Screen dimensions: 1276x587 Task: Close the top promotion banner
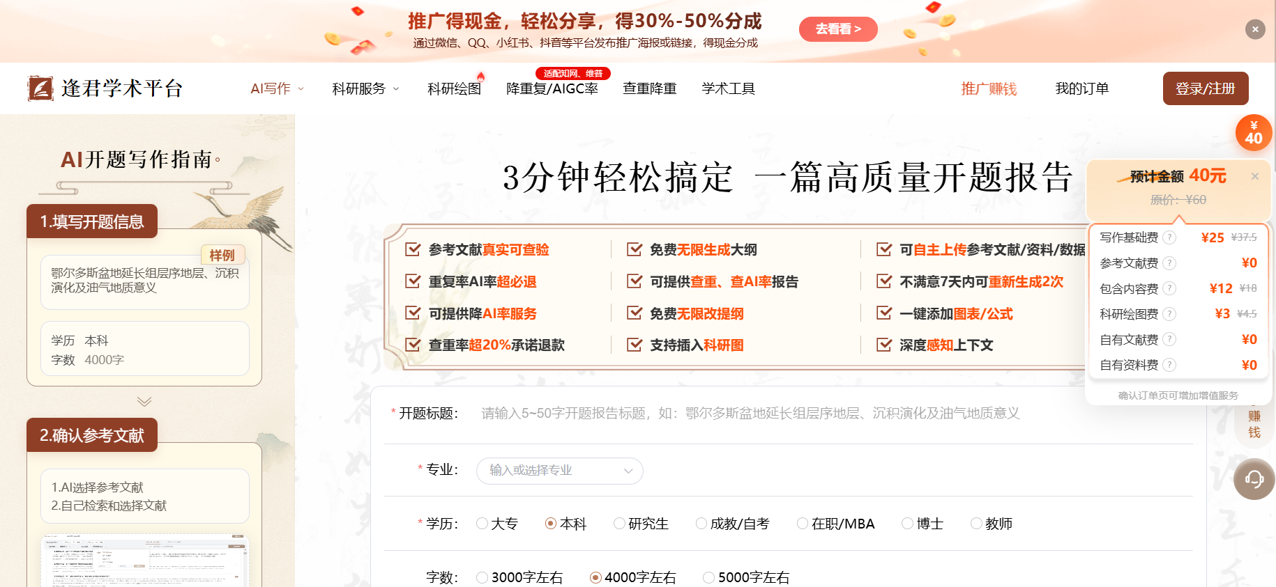pos(1255,29)
